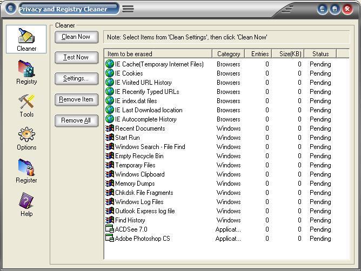Select the Adobe Photoshop CS entry
The width and height of the screenshot is (361, 271).
point(142,239)
